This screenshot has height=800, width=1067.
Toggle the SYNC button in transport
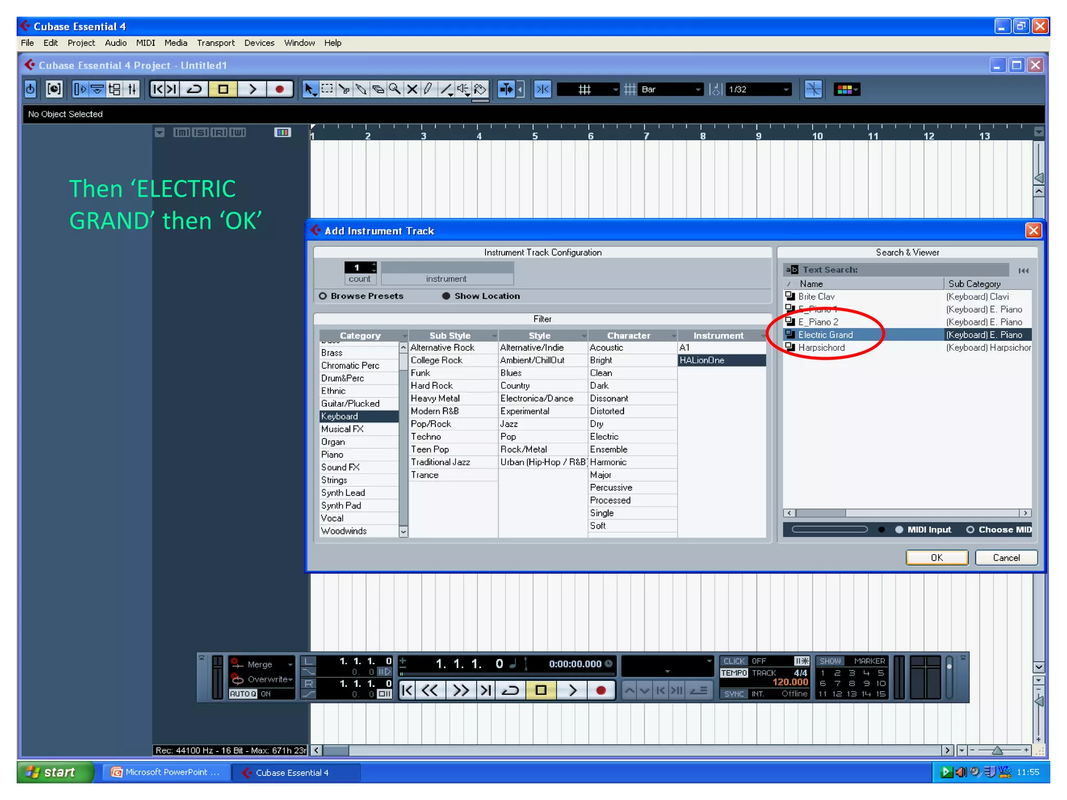734,694
